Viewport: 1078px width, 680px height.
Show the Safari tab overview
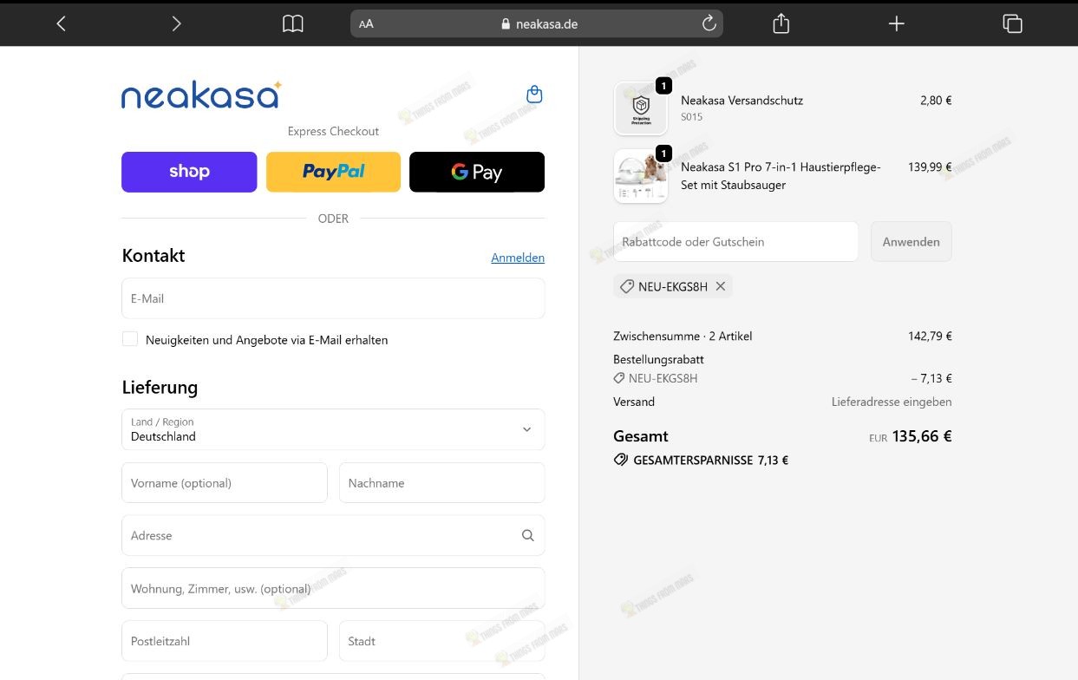tap(1012, 23)
